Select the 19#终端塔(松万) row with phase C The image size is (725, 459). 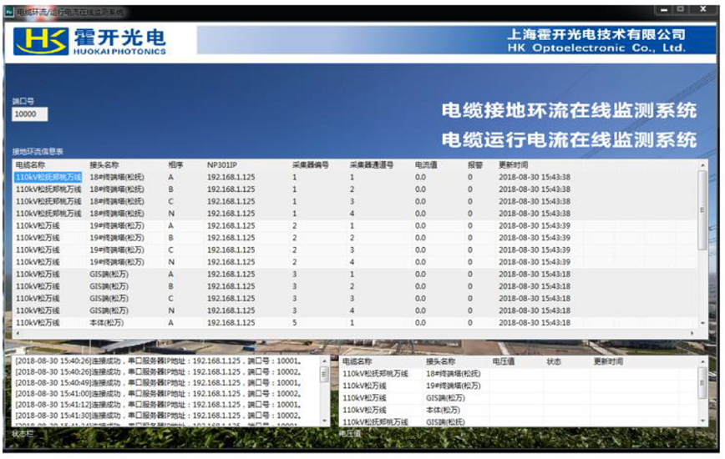pyautogui.click(x=355, y=250)
